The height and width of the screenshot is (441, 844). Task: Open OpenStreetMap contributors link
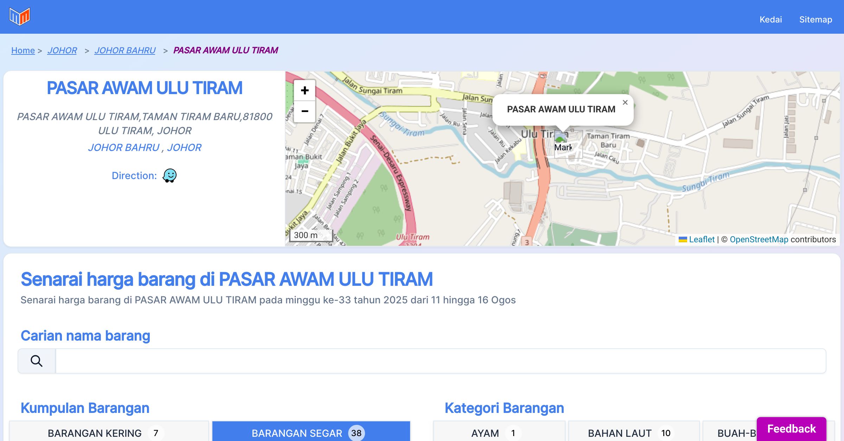tap(759, 239)
